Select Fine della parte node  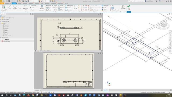pyautogui.click(x=6, y=41)
